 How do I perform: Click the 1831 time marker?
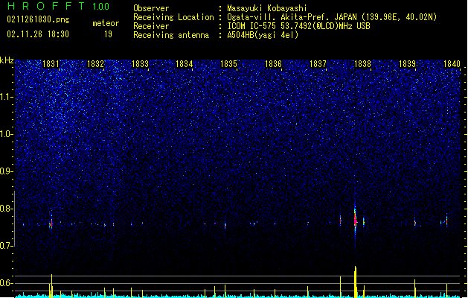51,63
